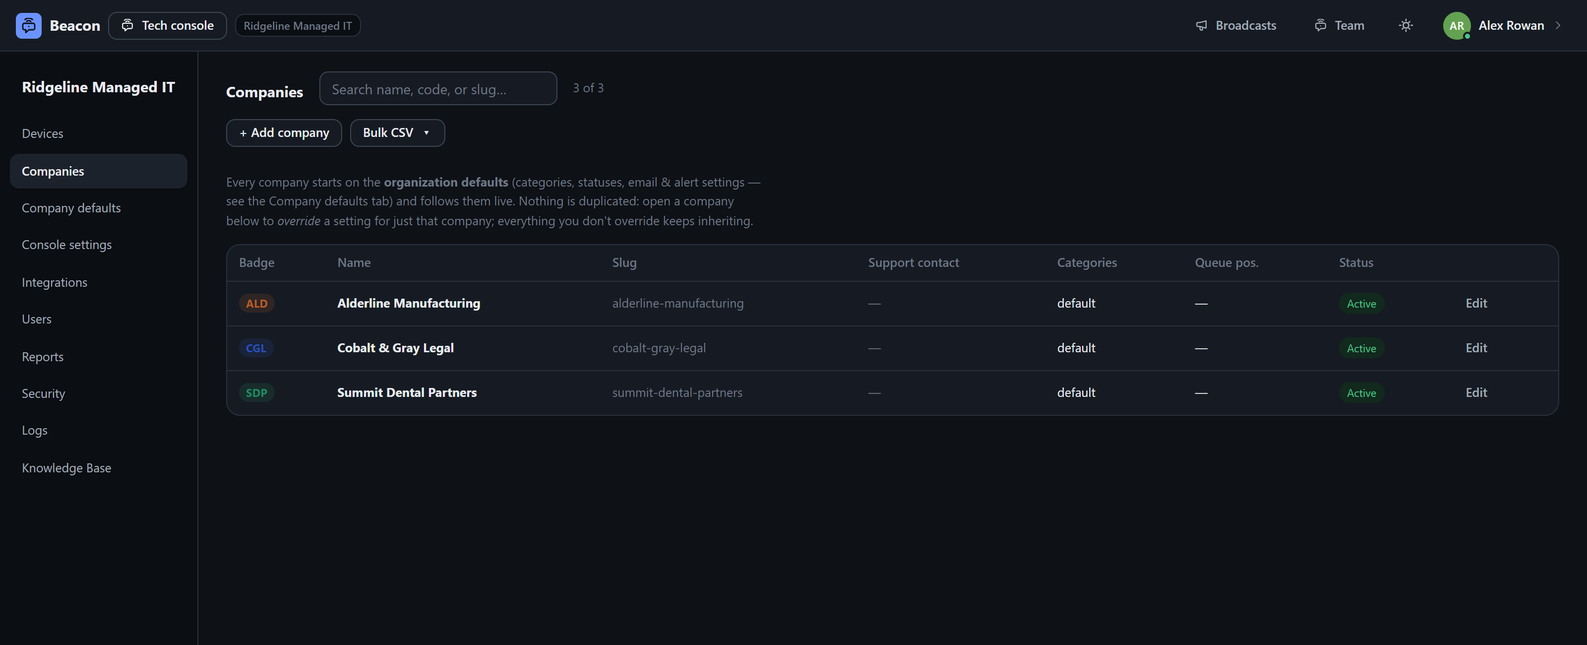Click the Status column header
Viewport: 1587px width, 645px height.
[x=1355, y=262]
